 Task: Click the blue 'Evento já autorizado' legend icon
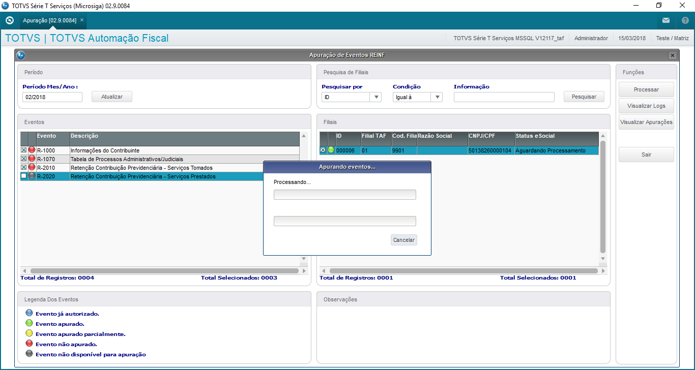(x=29, y=314)
